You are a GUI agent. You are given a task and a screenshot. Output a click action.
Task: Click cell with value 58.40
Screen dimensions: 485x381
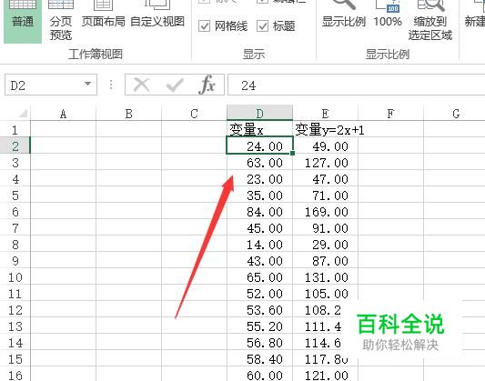[260, 359]
